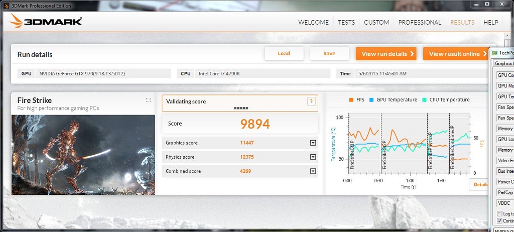
Task: Click the Physics score value 12375
Action: coord(247,157)
